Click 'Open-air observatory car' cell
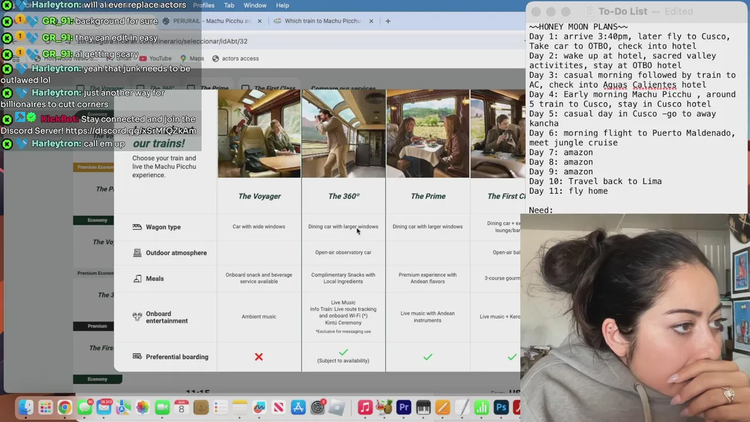The width and height of the screenshot is (750, 422). point(343,253)
